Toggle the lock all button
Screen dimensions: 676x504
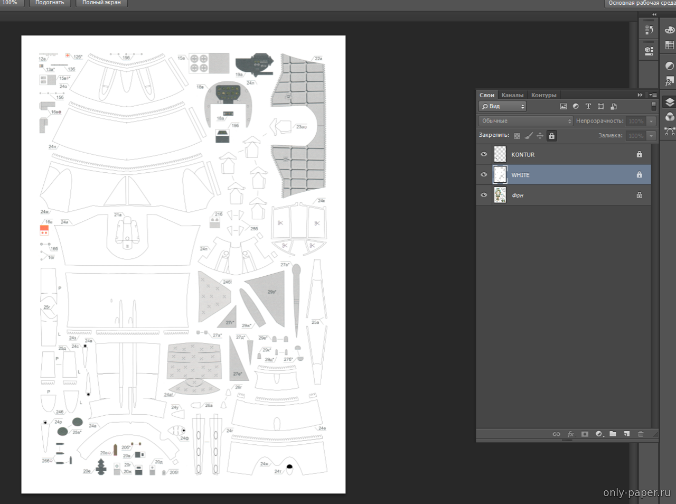click(551, 136)
